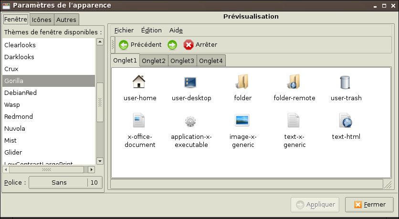Click the theme list scroll down arrow
The image size is (399, 219).
pos(100,161)
